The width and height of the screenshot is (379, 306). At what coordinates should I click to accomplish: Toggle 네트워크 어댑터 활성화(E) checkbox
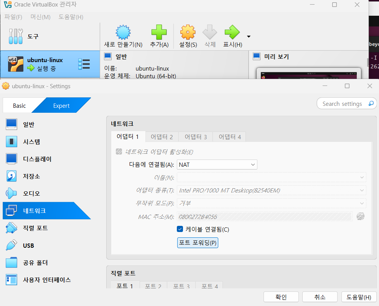pos(119,151)
